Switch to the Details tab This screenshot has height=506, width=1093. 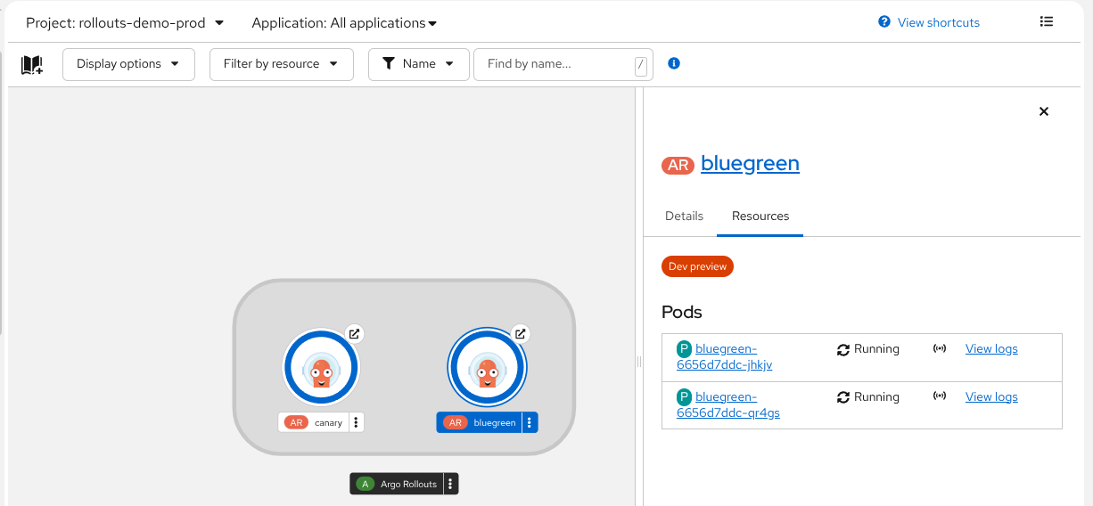684,216
